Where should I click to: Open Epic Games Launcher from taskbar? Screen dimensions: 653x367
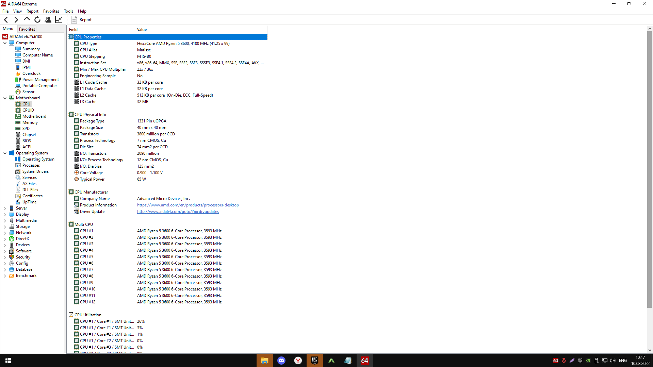tap(315, 361)
